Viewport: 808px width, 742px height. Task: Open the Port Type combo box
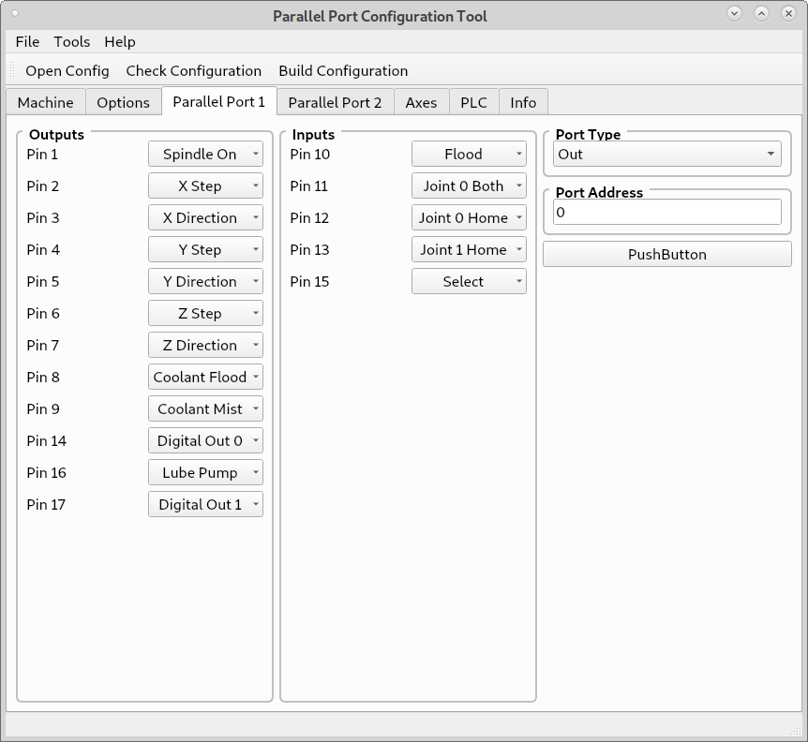coord(666,154)
